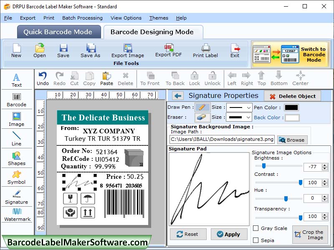The height and width of the screenshot is (250, 334).
Task: Send object To Back
Action: tap(175, 79)
